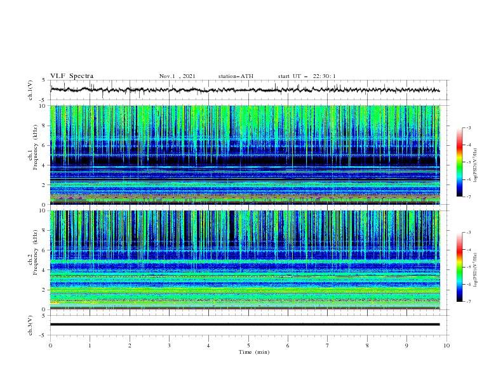The height and width of the screenshot is (388, 503).
Task: Click the "ch.1 Frequency (kHz)" axis label
Action: click(33, 147)
